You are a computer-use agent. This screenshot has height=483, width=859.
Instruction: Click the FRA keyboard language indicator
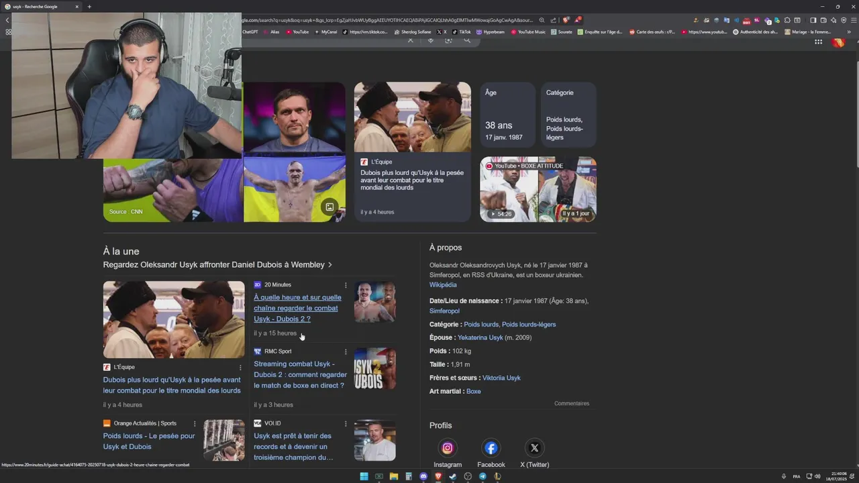tap(797, 476)
